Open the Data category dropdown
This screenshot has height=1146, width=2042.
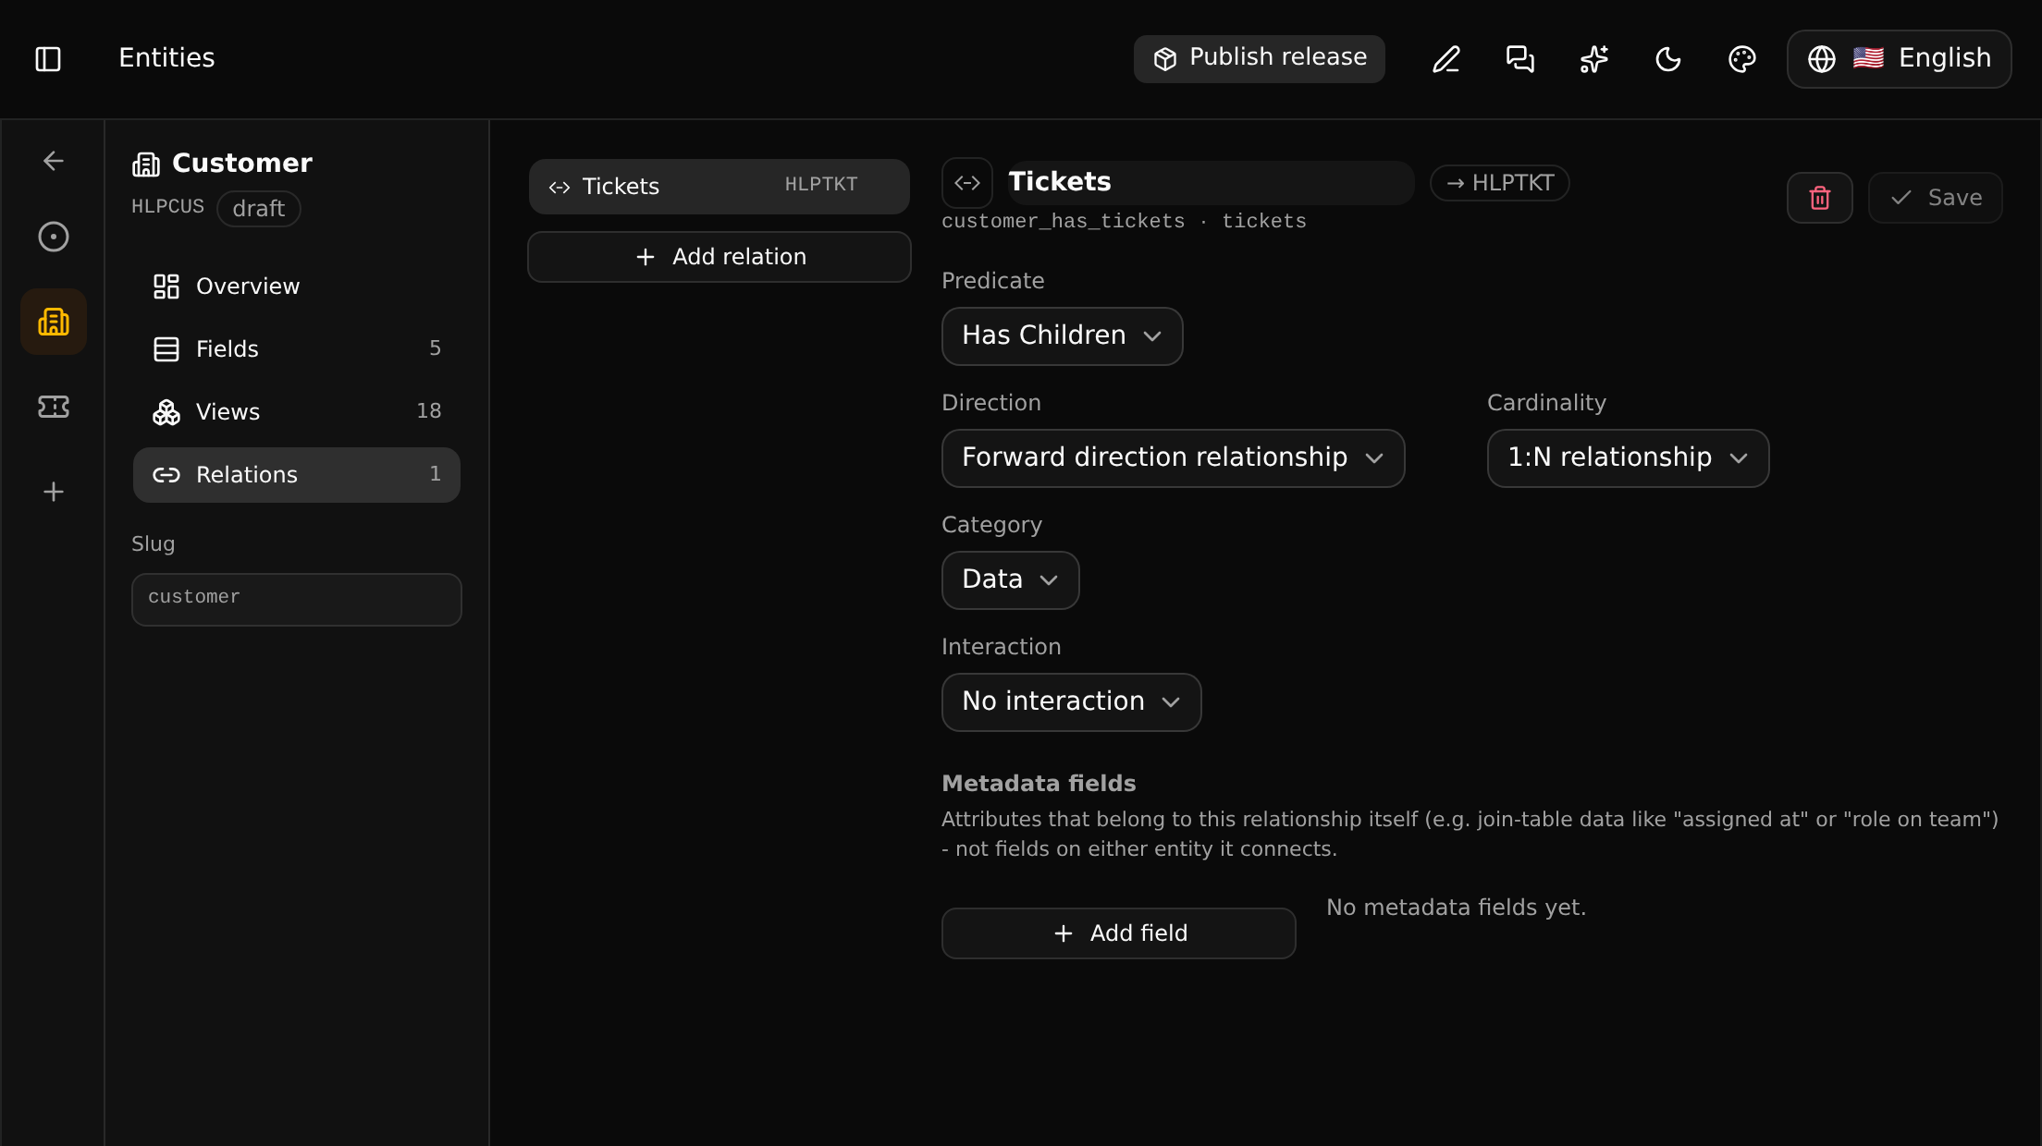pos(1011,580)
